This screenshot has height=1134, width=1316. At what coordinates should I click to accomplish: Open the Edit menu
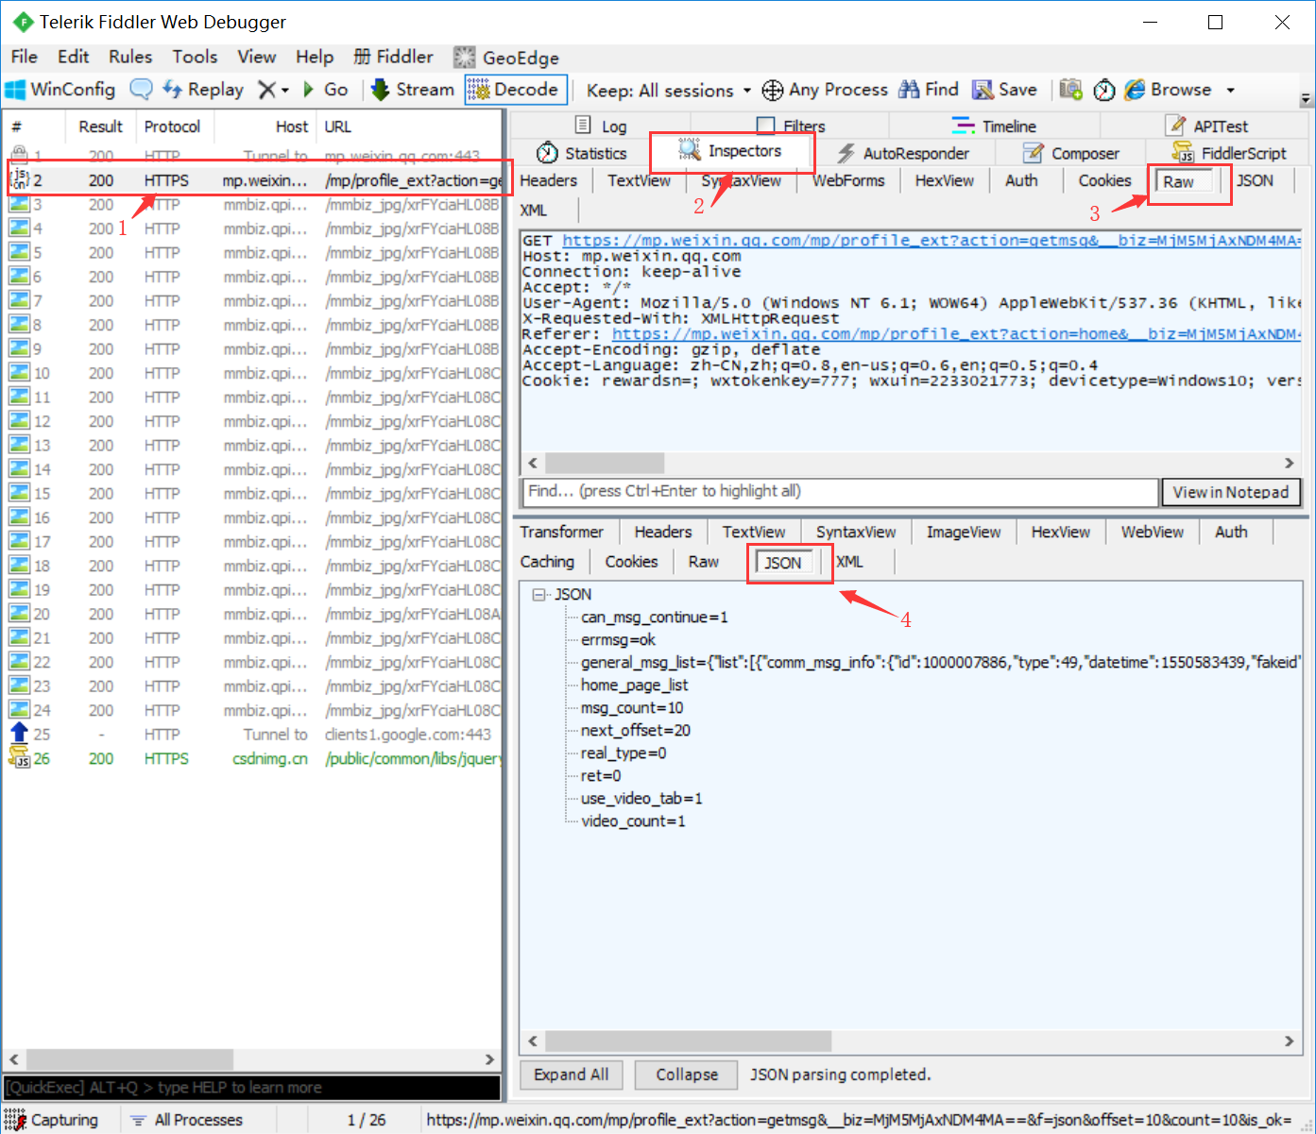(73, 57)
